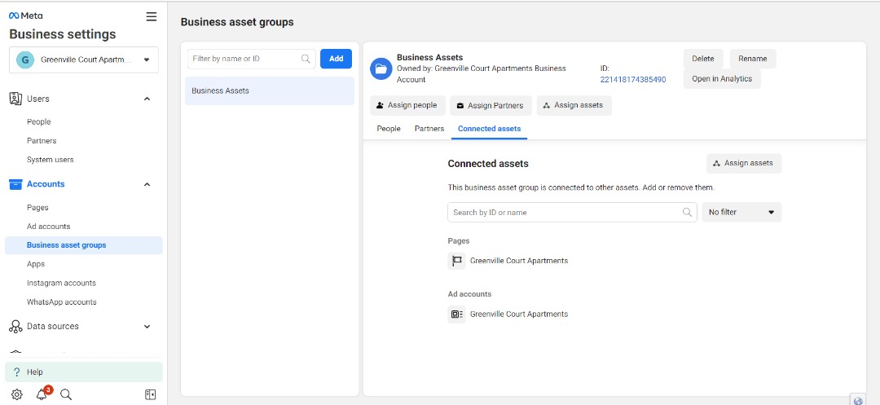Click the Greenville account avatar G
Viewport: 880px width, 405px height.
coord(25,59)
